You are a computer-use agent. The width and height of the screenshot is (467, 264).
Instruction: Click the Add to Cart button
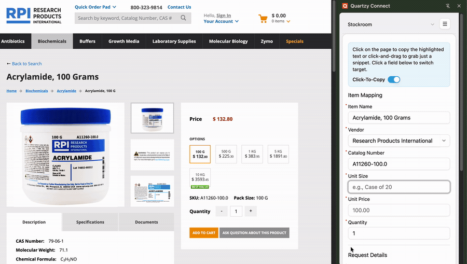(204, 233)
